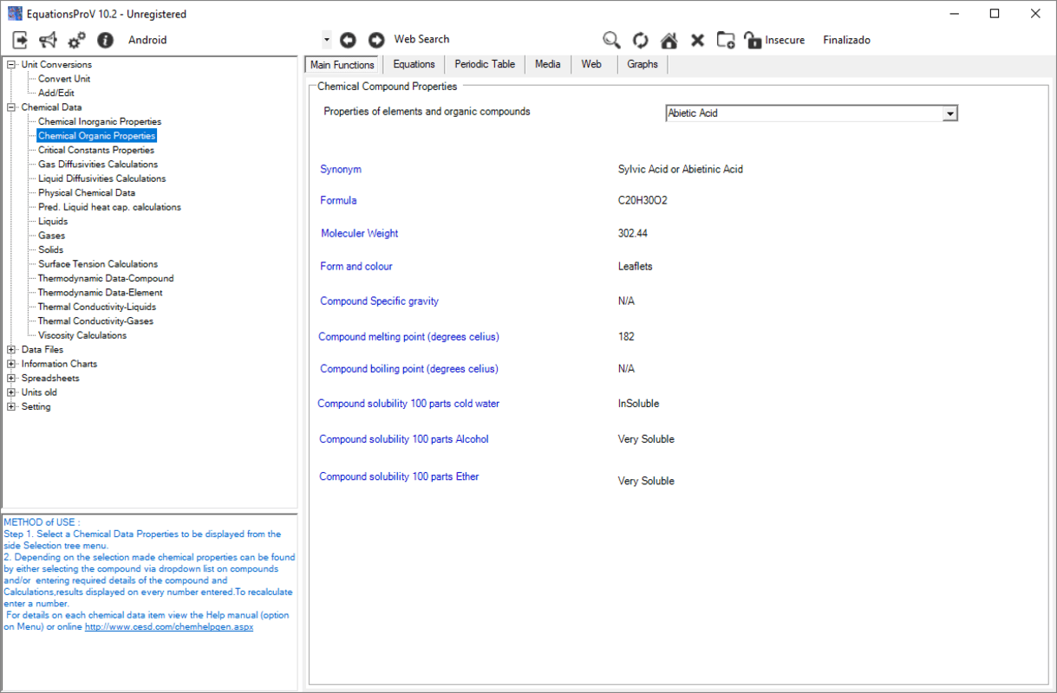The image size is (1057, 693).
Task: Click the megaphone announcement icon
Action: click(49, 40)
